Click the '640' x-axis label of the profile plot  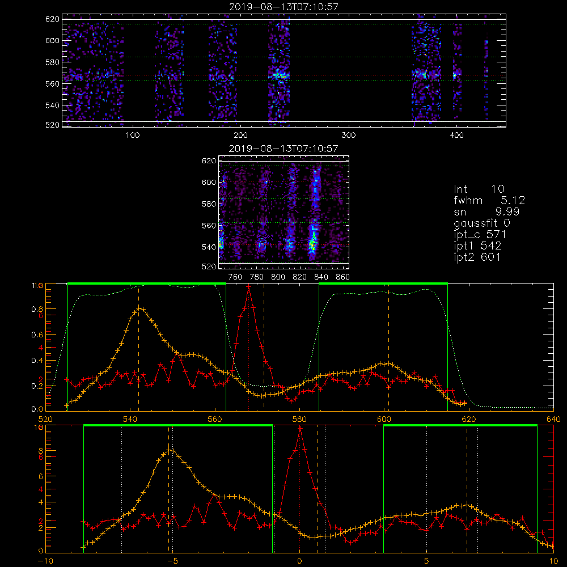pos(553,419)
